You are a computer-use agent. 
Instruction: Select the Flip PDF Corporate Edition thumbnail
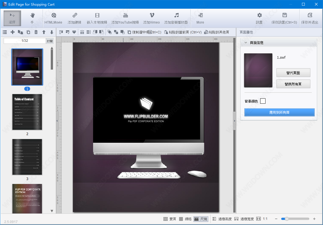(x=27, y=199)
